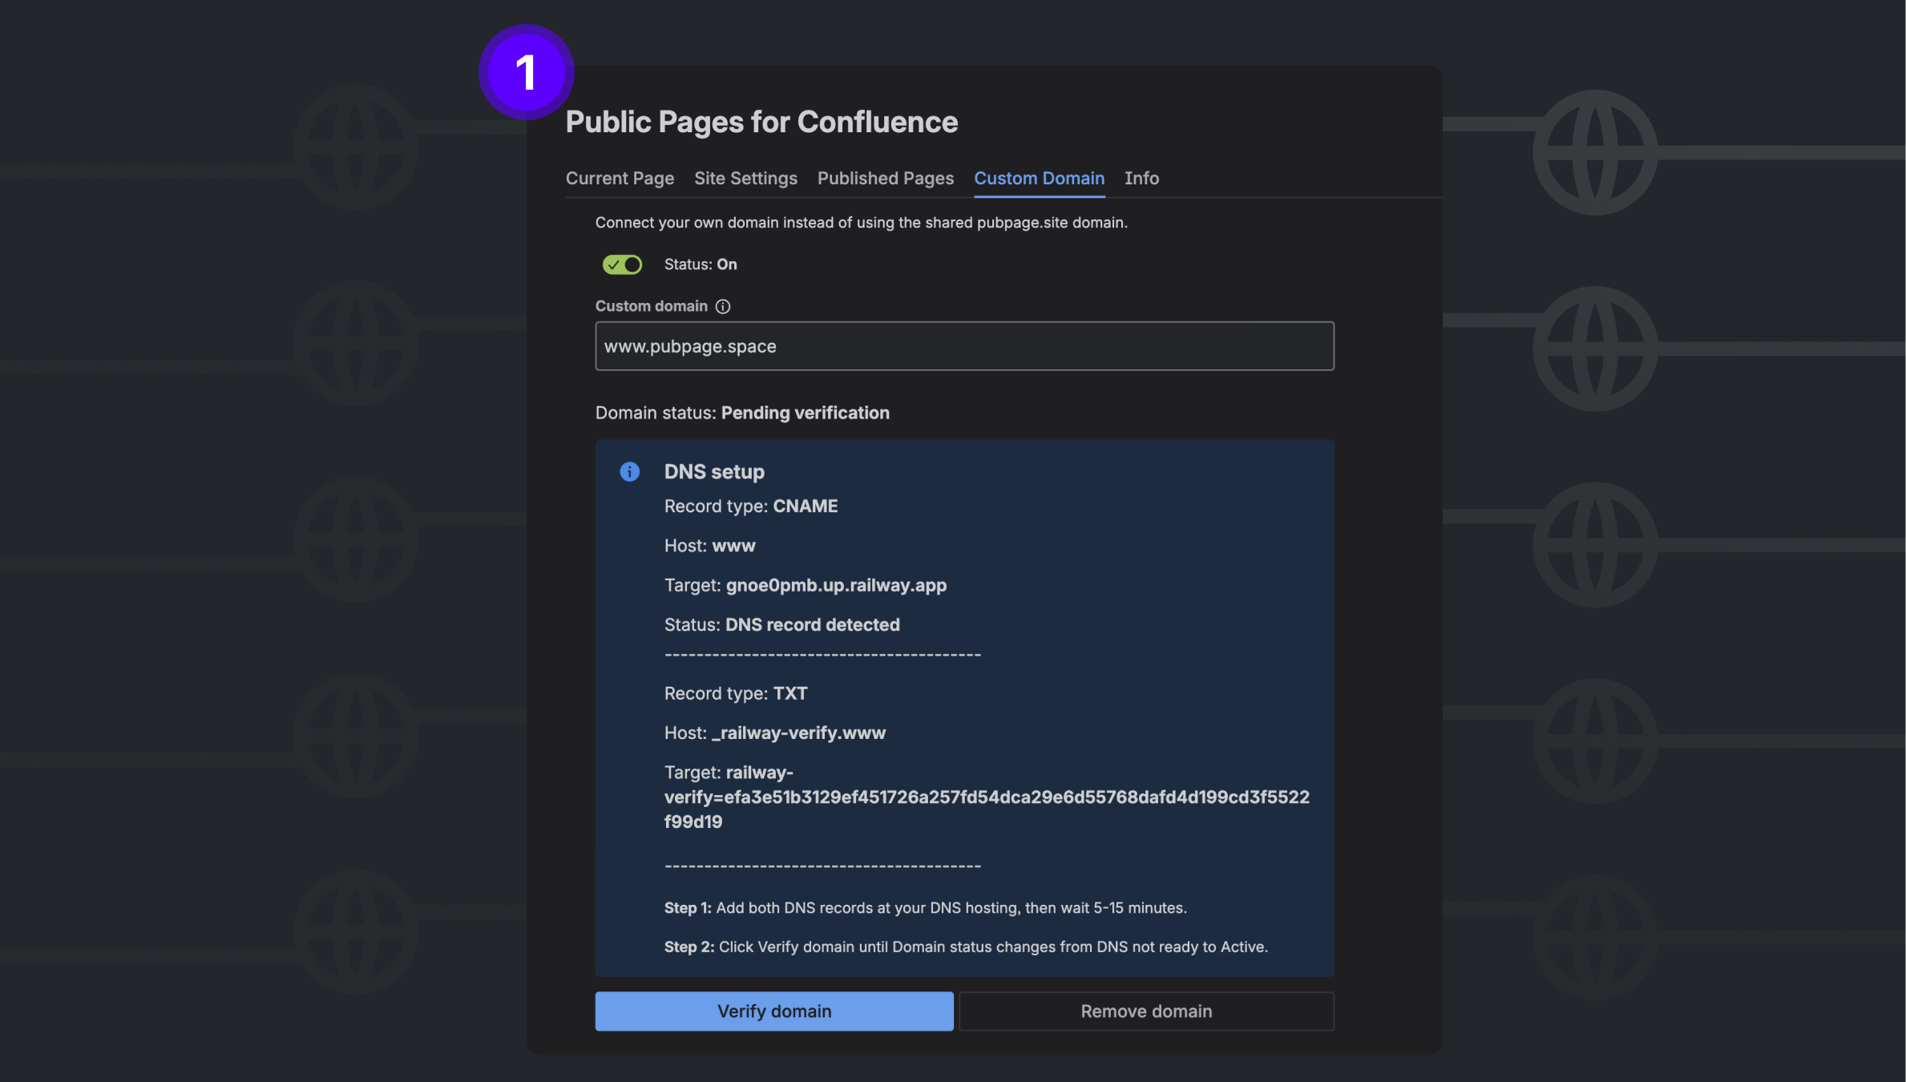Go to the Info tab
The height and width of the screenshot is (1082, 1906).
coord(1141,178)
